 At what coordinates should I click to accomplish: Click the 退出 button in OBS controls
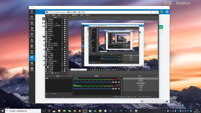click(x=141, y=90)
